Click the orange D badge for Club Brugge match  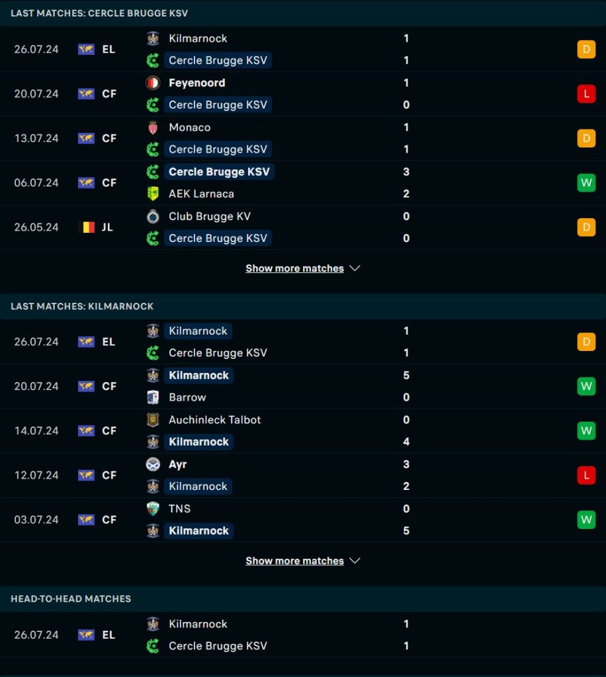[585, 227]
